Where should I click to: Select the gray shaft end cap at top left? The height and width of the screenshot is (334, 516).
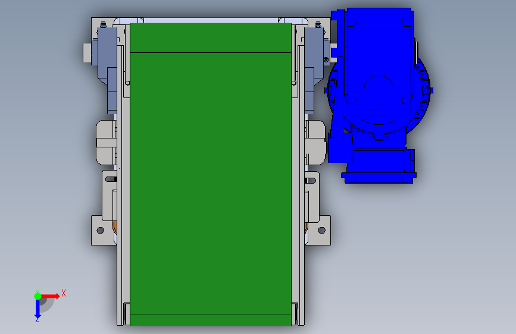(87, 53)
